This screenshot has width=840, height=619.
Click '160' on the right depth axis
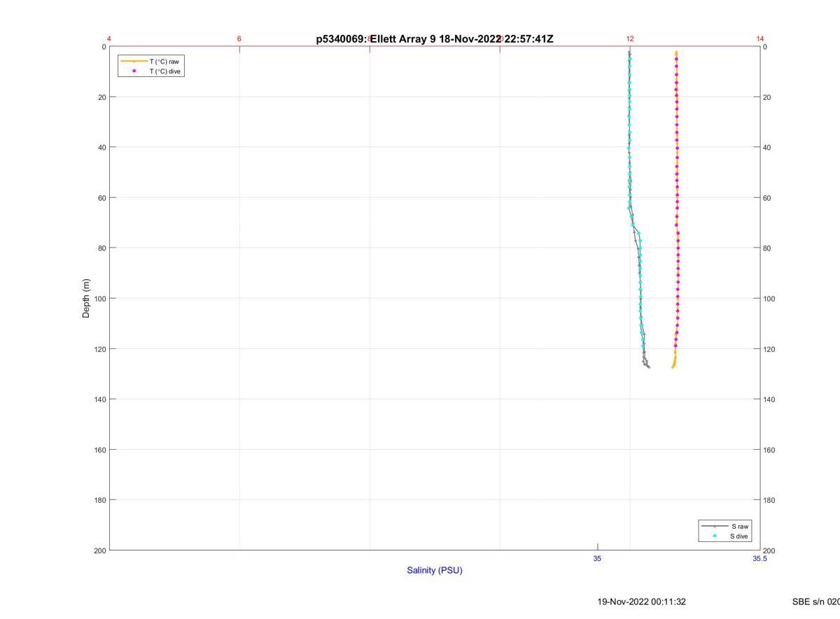pyautogui.click(x=769, y=450)
